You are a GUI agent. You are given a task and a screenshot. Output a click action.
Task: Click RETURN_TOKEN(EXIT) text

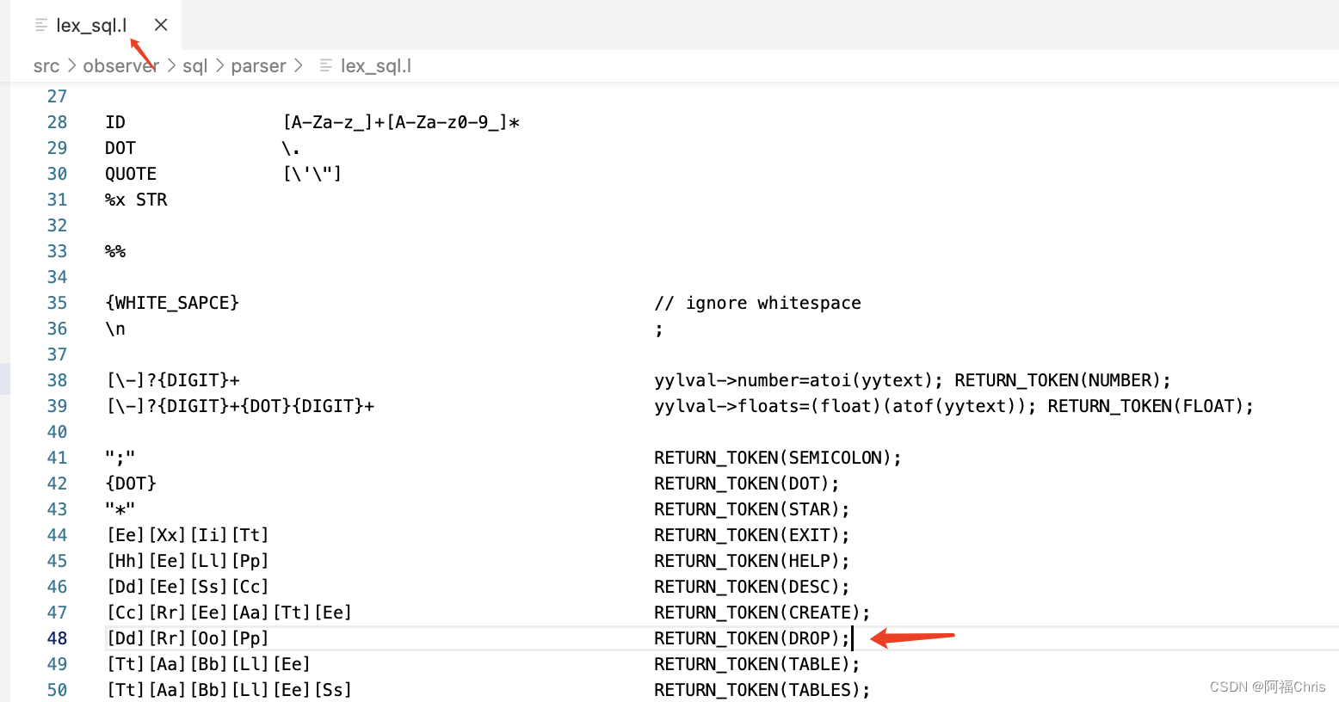[x=747, y=535]
